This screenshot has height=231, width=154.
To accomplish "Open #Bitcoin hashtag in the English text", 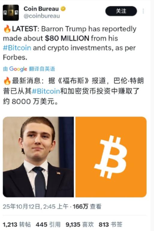I will pos(17,48).
